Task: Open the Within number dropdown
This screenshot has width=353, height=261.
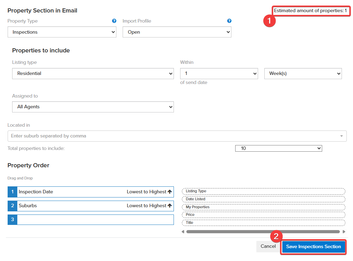Action: [x=219, y=74]
